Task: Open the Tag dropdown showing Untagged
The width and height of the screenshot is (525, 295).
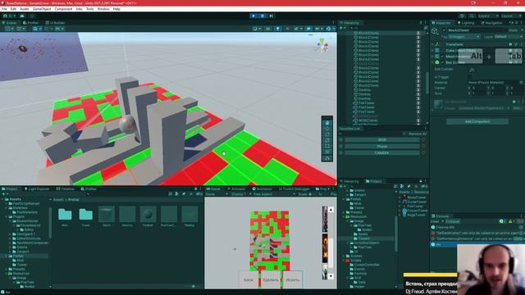Action: [464, 37]
